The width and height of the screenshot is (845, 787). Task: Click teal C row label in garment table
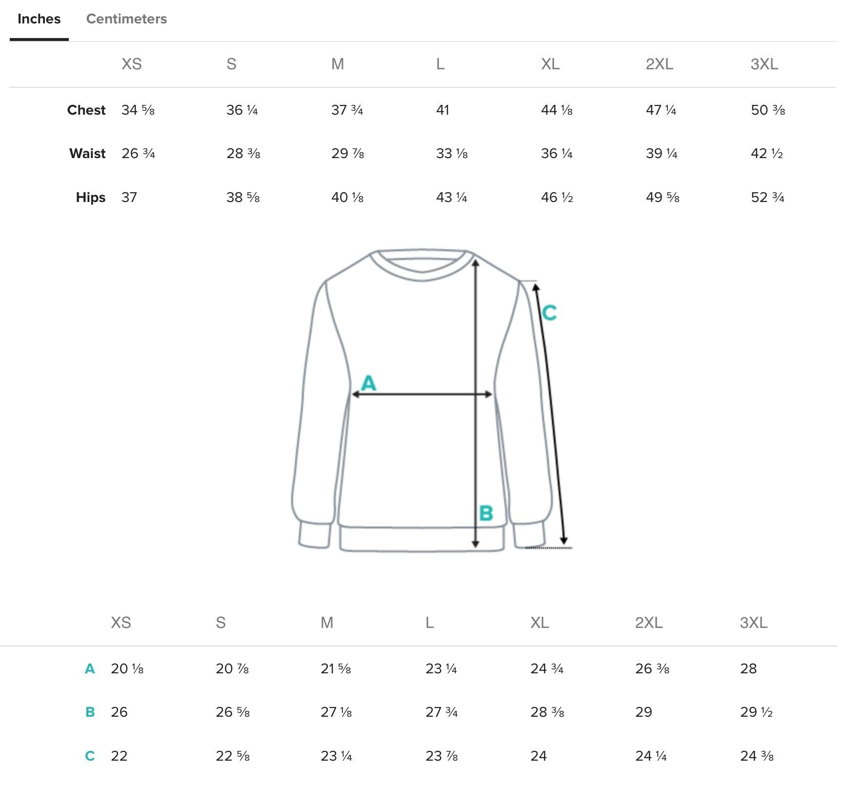[x=90, y=756]
